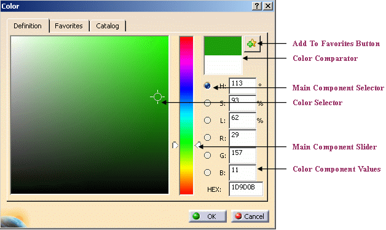
Task: Click the green new color swatch
Action: point(223,46)
